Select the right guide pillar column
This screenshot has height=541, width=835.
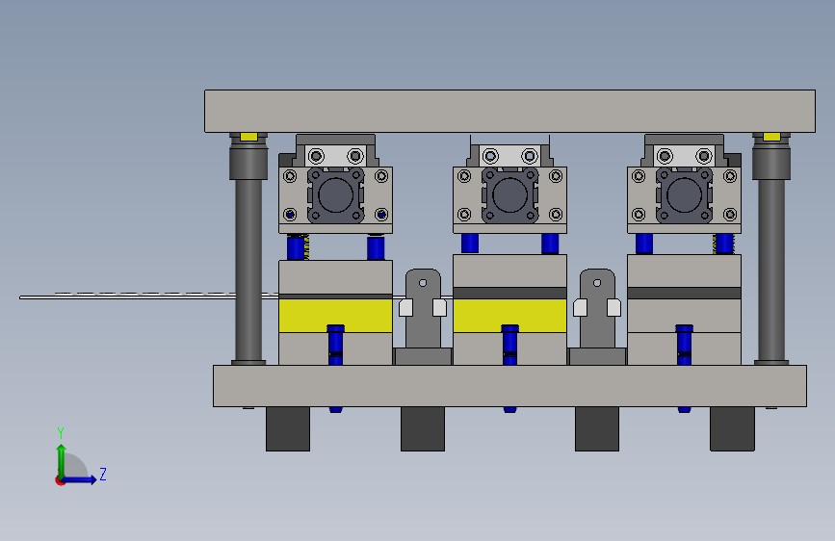click(771, 270)
